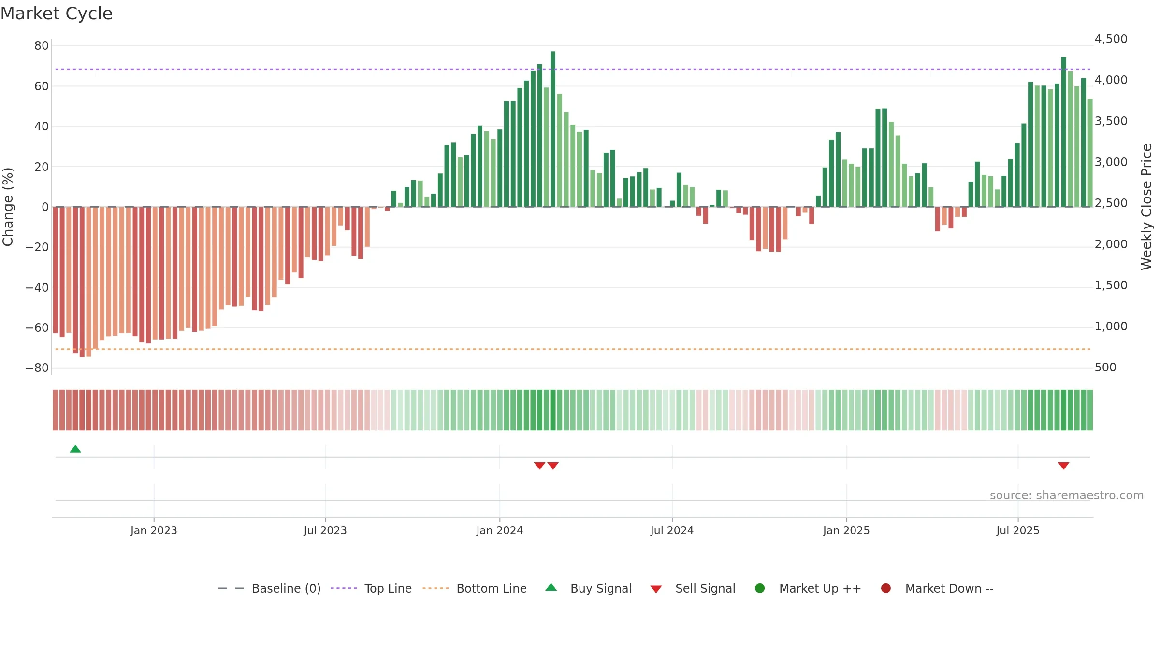Click the green Market Up circle icon
Screen dimensions: 1160x652
[x=760, y=588]
